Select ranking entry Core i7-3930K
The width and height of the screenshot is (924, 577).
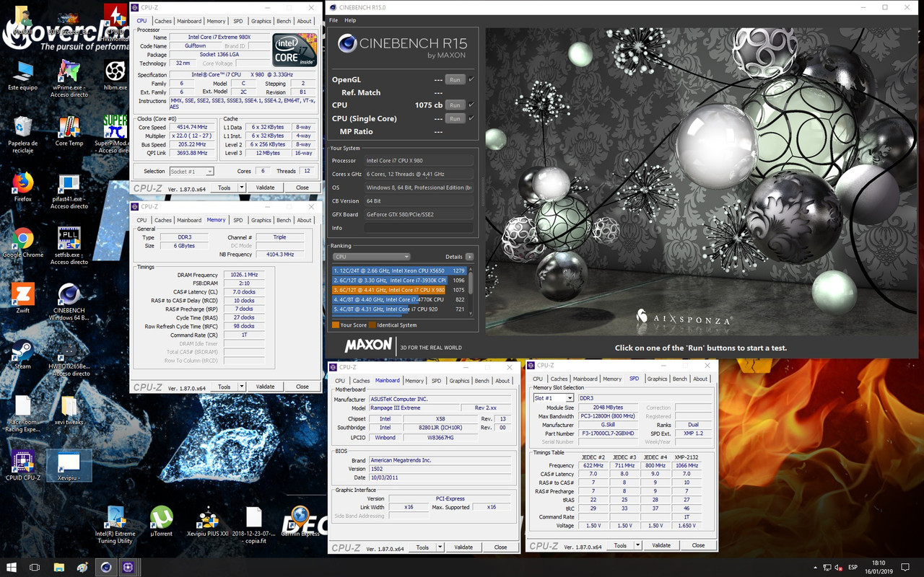(399, 281)
